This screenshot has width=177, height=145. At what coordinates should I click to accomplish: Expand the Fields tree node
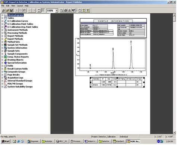[x=2, y=66]
